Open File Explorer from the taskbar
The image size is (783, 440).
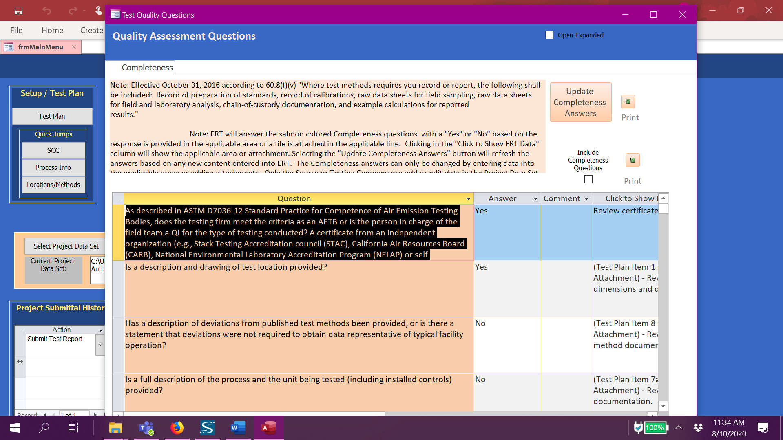pyautogui.click(x=115, y=428)
